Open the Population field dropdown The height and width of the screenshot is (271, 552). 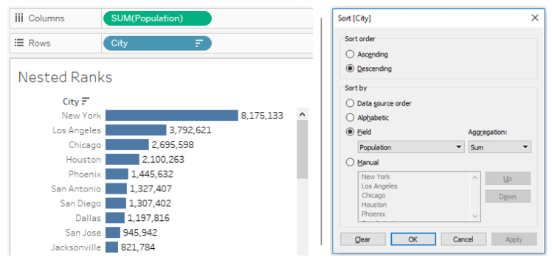click(x=411, y=147)
